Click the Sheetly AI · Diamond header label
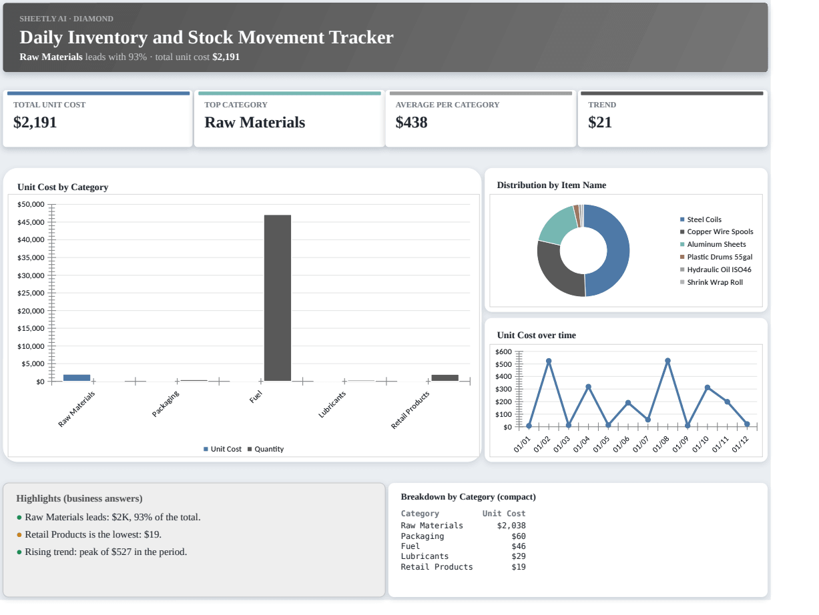The height and width of the screenshot is (615, 819). (66, 19)
